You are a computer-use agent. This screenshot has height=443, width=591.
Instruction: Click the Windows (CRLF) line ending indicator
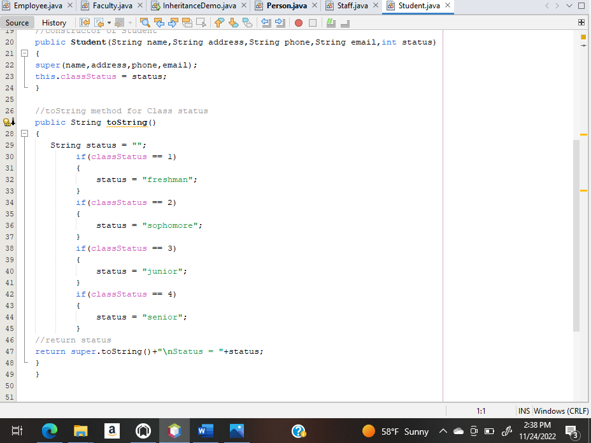click(x=561, y=411)
